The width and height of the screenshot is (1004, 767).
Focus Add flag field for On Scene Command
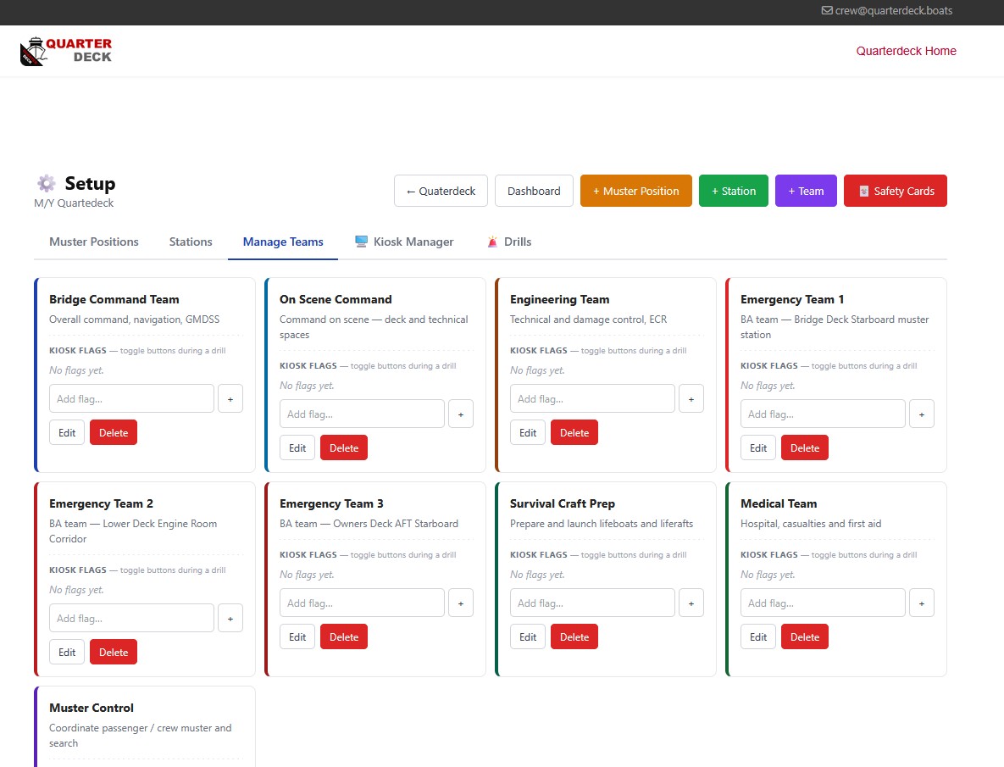click(363, 414)
